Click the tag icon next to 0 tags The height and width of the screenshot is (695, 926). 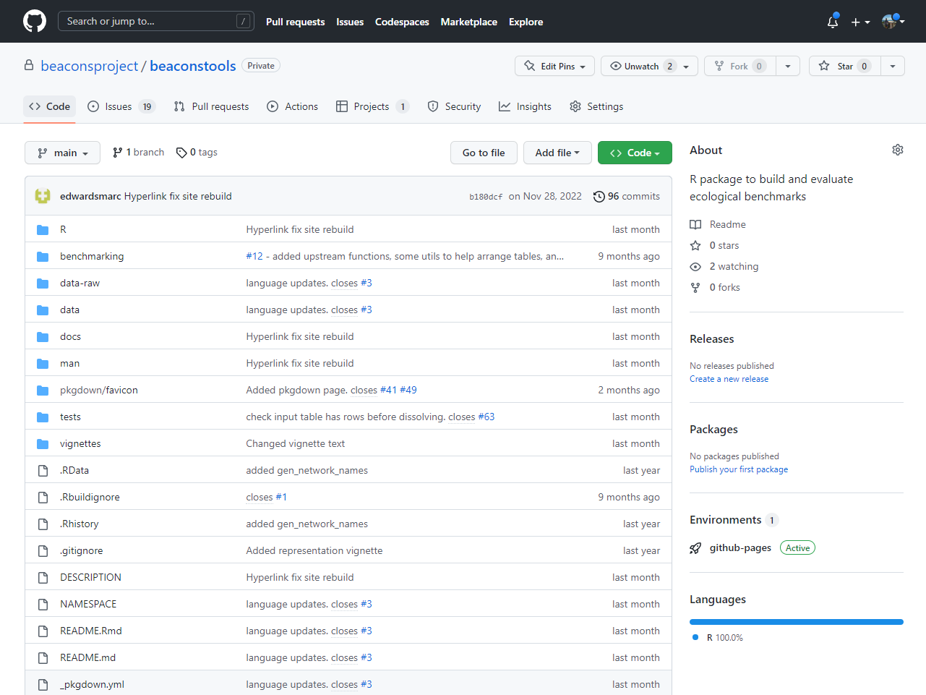click(181, 153)
